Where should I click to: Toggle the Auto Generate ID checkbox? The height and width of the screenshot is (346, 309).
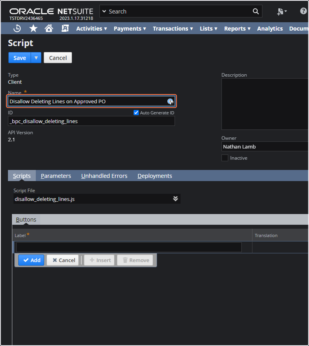[136, 113]
